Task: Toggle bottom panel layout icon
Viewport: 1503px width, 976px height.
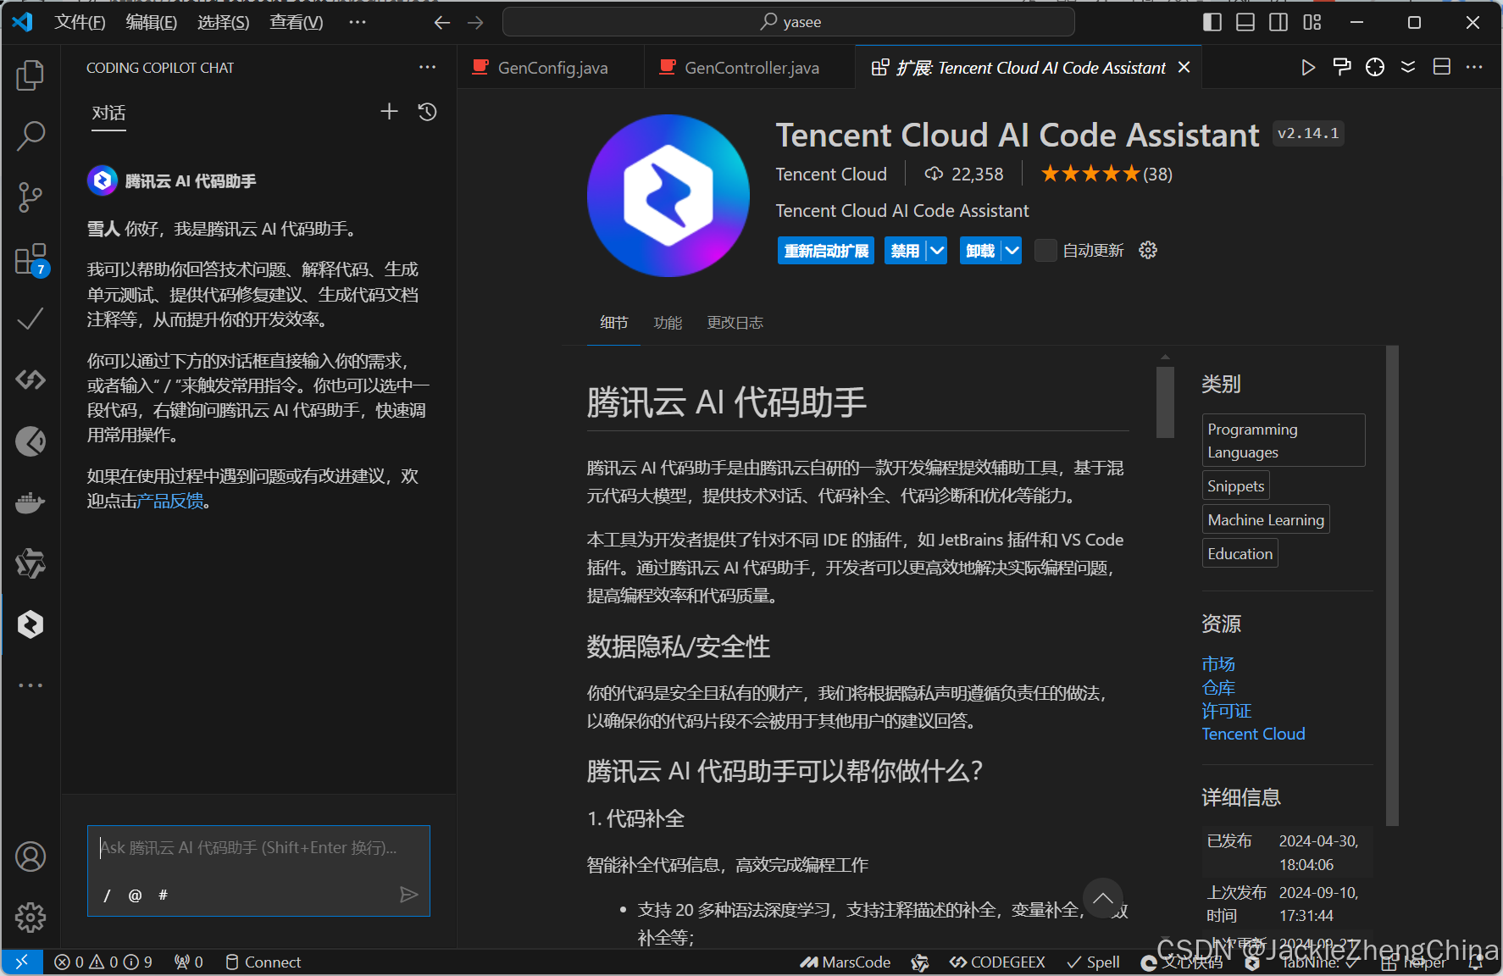Action: pyautogui.click(x=1245, y=23)
